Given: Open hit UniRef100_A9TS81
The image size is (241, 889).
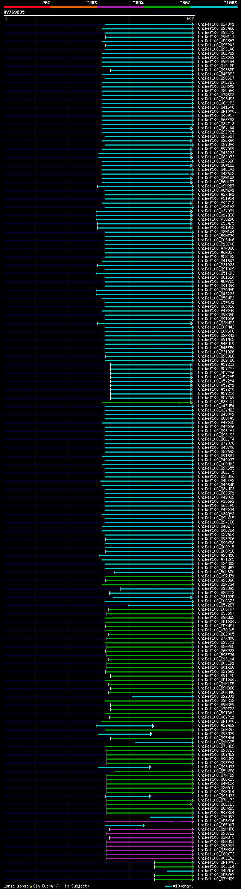Looking at the screenshot, I should click(x=216, y=456).
